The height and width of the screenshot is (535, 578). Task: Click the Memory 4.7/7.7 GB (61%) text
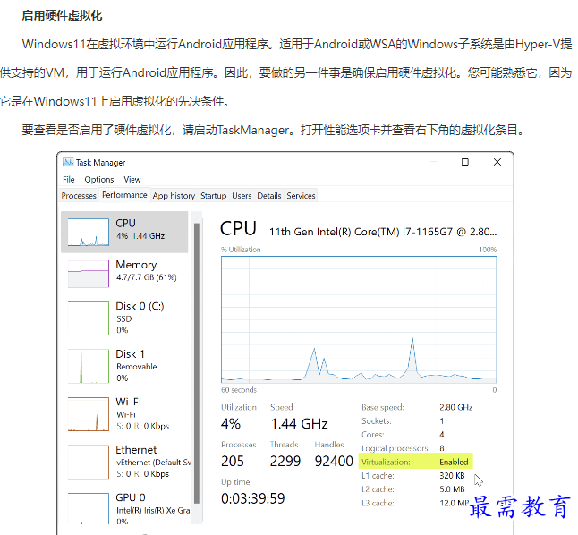147,277
